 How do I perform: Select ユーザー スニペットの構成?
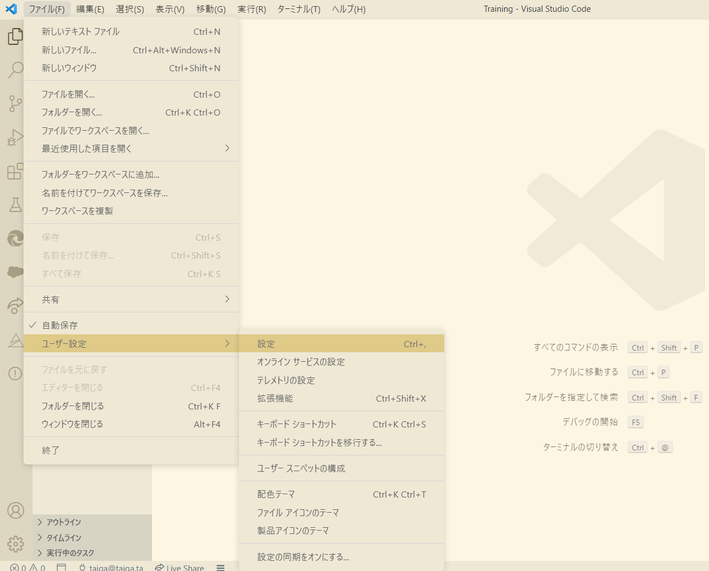342,468
